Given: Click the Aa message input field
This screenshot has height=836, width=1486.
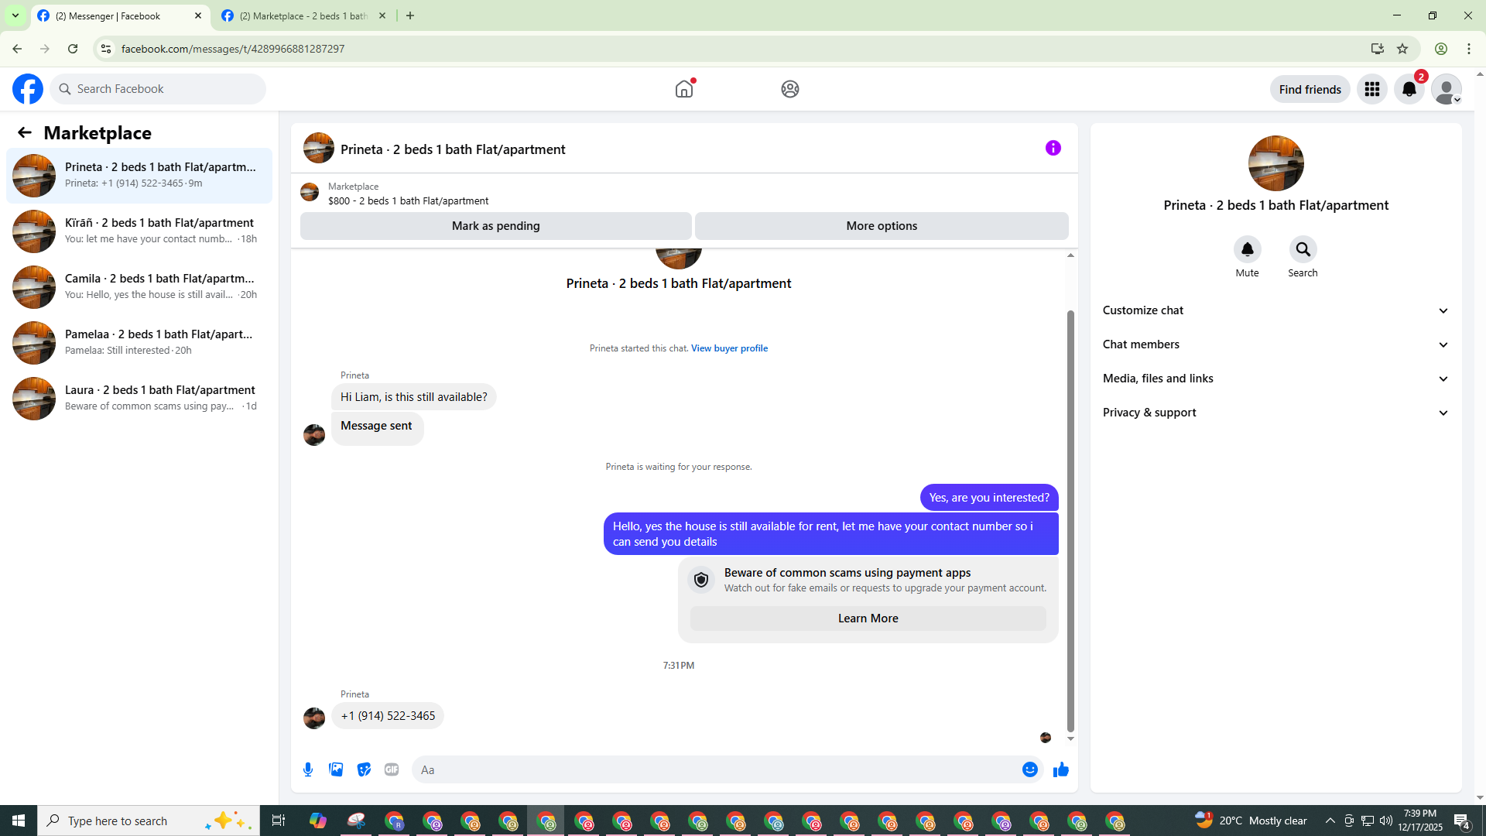Looking at the screenshot, I should pos(712,769).
